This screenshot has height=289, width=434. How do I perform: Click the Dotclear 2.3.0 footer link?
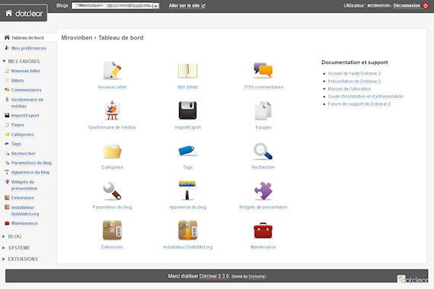coord(214,276)
